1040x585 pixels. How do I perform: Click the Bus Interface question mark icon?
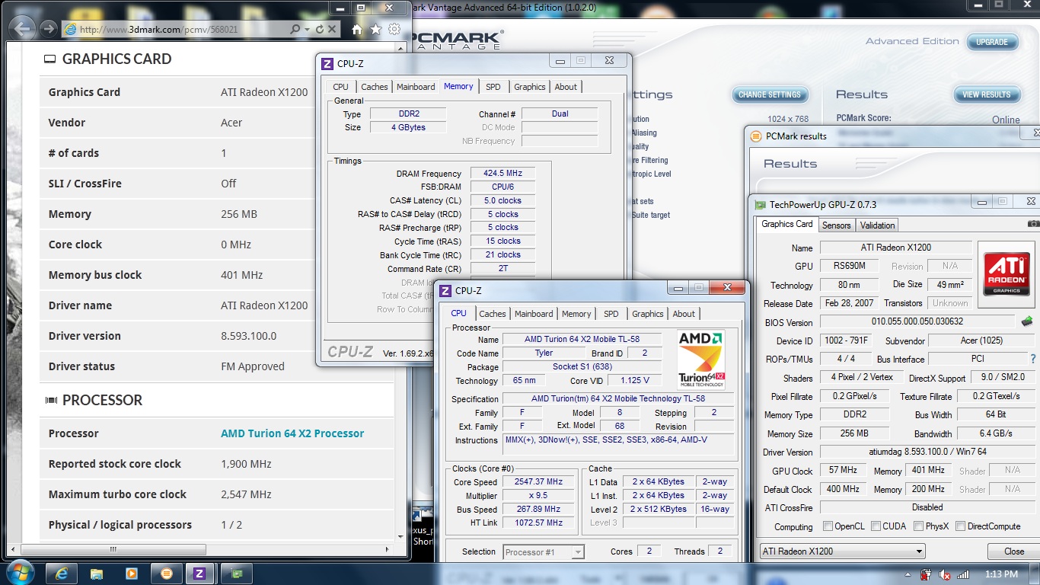(1032, 359)
